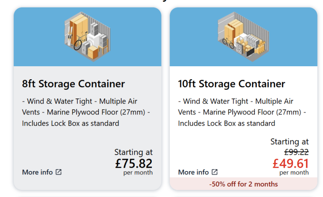Click external link icon on 8ft card
This screenshot has width=323, height=197.
(59, 172)
